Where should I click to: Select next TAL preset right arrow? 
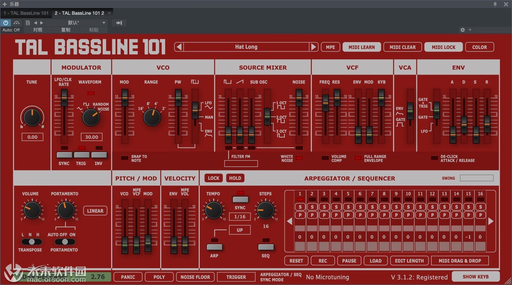(314, 47)
